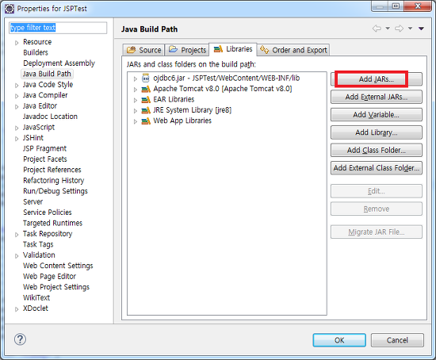Select Web Project Settings in the tree
This screenshot has height=360, width=436.
(x=56, y=287)
